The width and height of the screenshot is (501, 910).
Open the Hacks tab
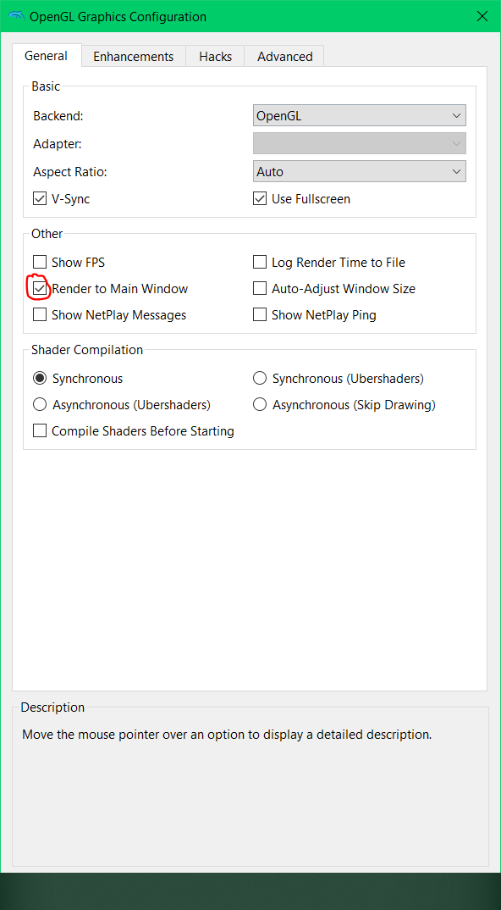(x=215, y=56)
